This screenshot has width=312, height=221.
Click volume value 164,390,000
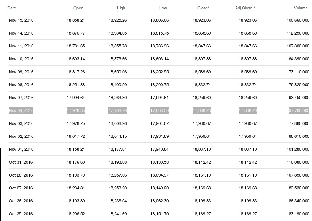point(298,59)
